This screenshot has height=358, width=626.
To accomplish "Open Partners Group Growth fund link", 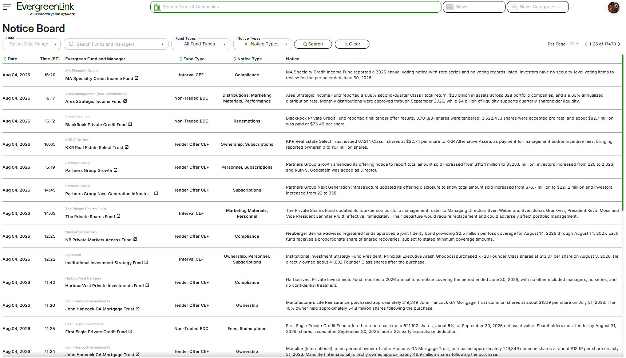I will pos(88,170).
